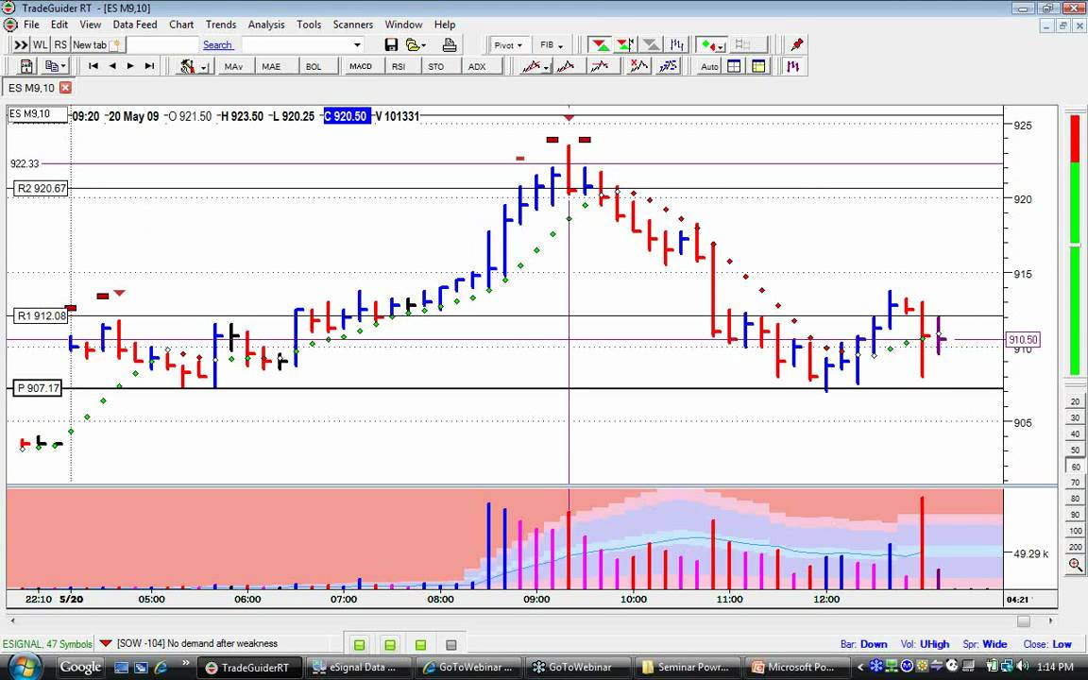
Task: Open the Scanners menu
Action: click(352, 25)
